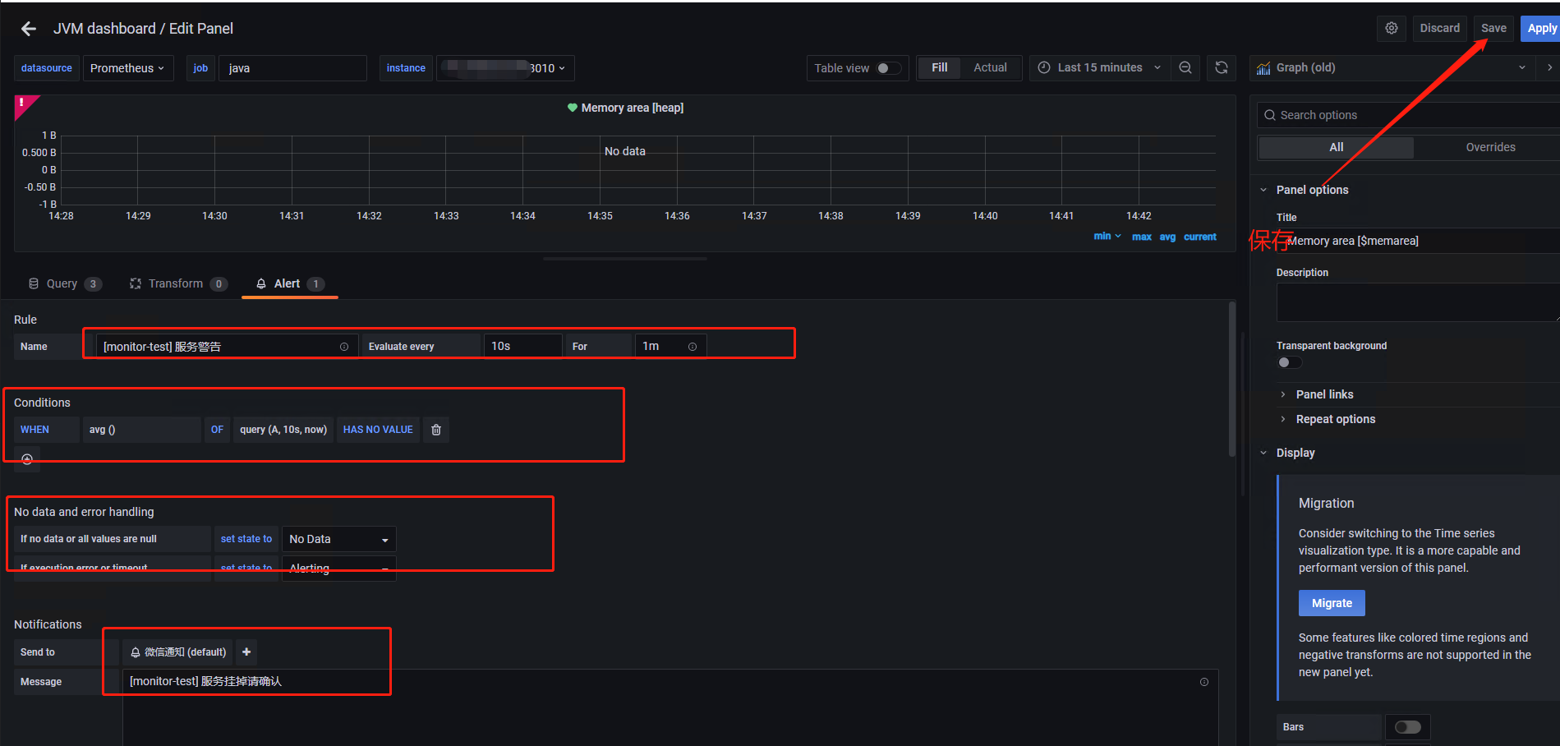Screen dimensions: 1560x746
Task: Open Prometheus datasource dropdown
Action: click(127, 68)
